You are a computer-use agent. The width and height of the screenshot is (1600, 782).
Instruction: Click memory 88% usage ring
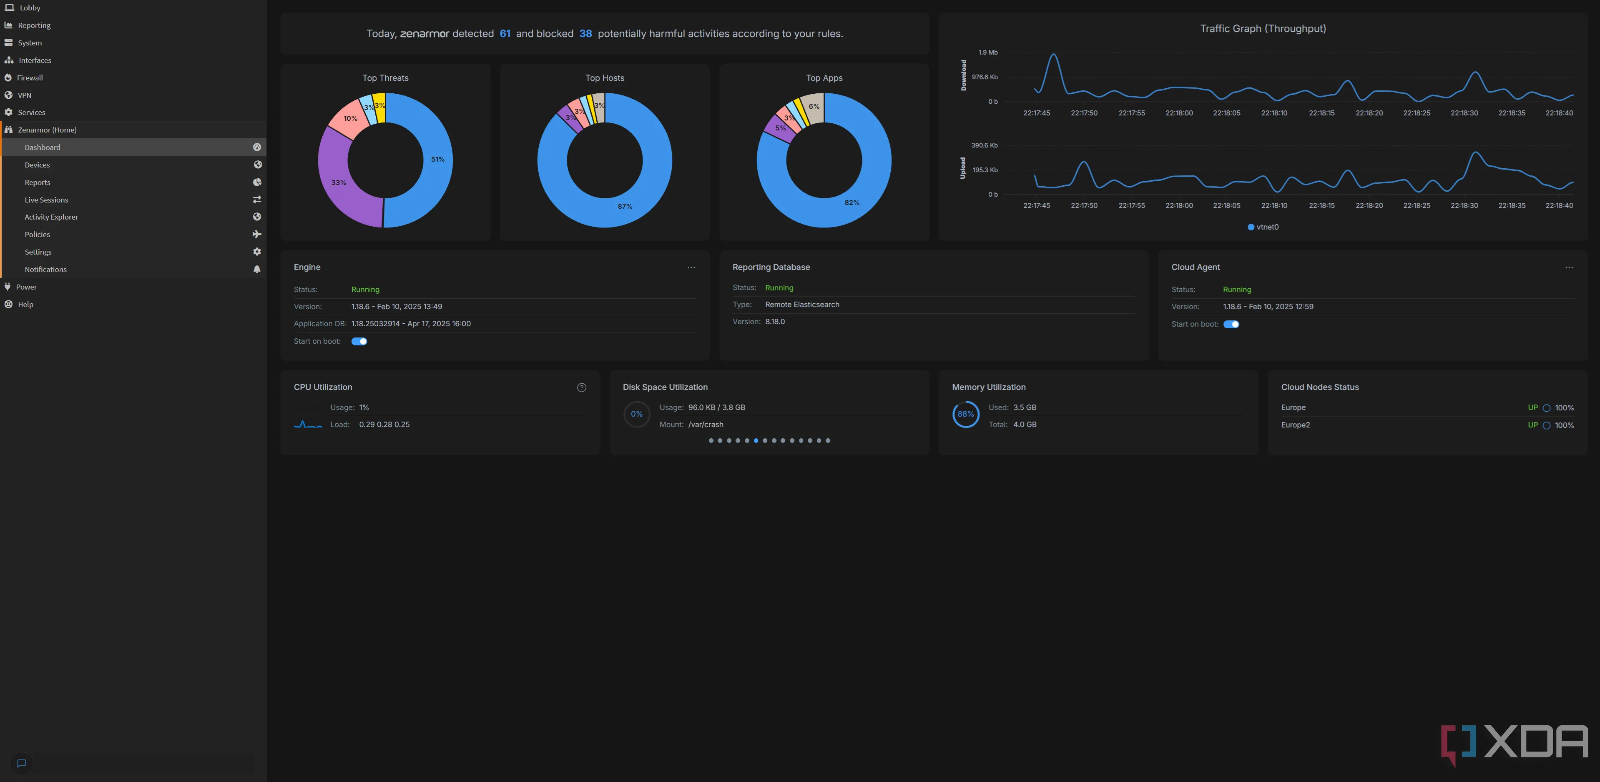(965, 414)
